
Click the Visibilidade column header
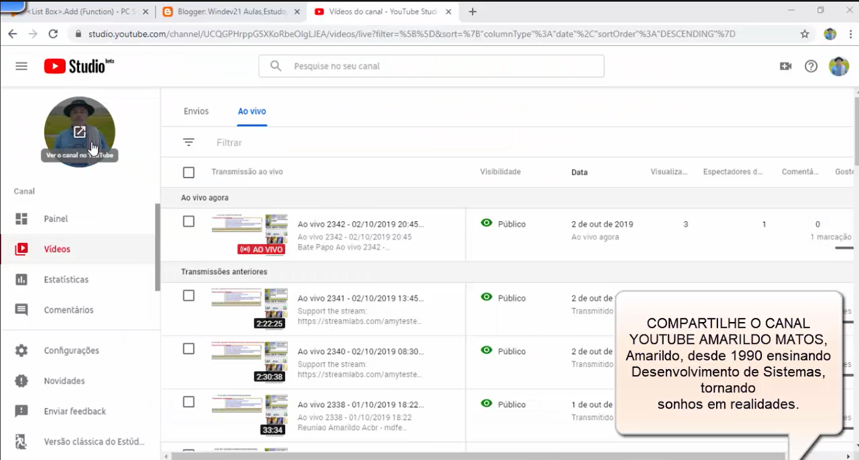coord(500,172)
